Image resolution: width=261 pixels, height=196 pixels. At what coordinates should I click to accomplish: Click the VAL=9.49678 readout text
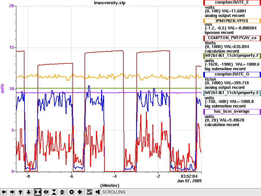232,120
